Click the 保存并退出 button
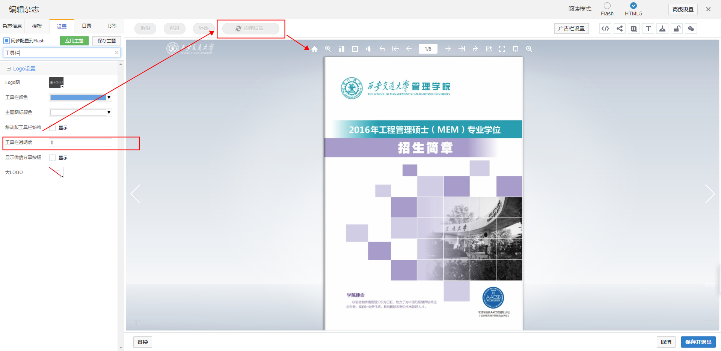The height and width of the screenshot is (351, 721). pyautogui.click(x=698, y=342)
